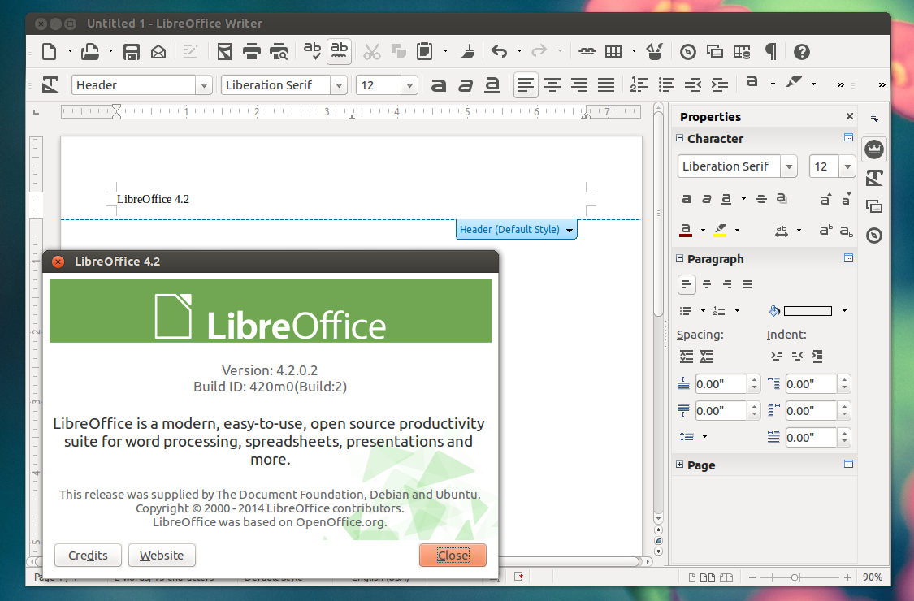This screenshot has height=601, width=914.
Task: Undo the last action
Action: [498, 51]
